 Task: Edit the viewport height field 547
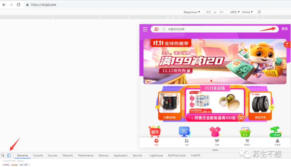click(221, 12)
